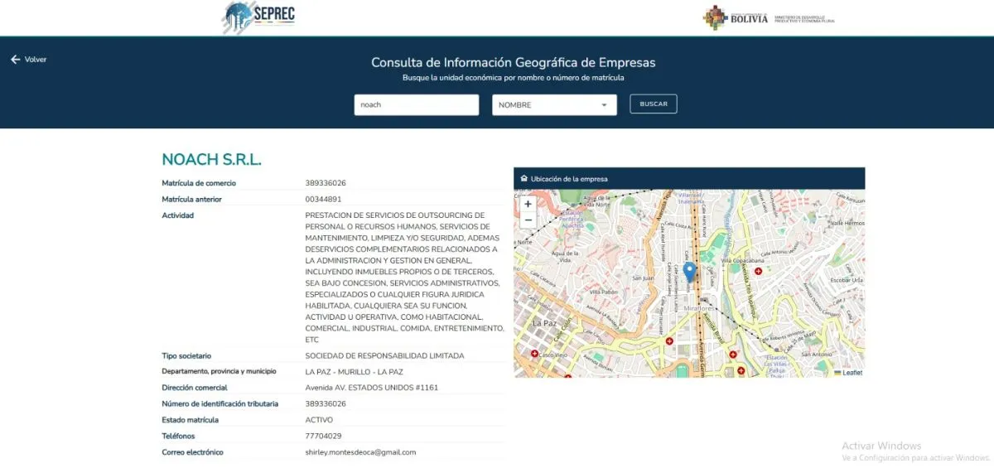
Task: Click the back arrow icon beside Volver
Action: coord(15,60)
